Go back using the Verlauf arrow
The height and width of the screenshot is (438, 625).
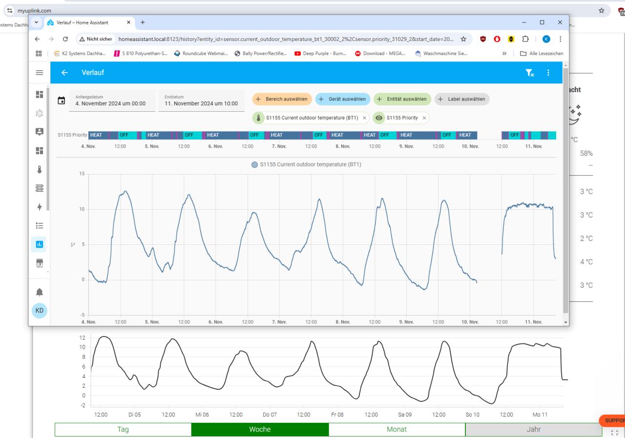64,73
